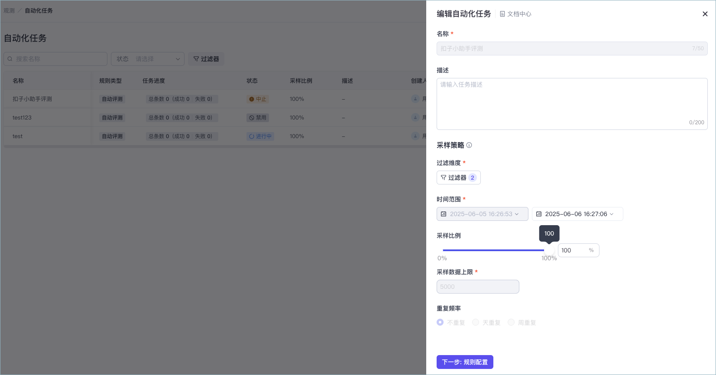The width and height of the screenshot is (716, 375).
Task: Click the 进行中 status tag for test
Action: 260,136
